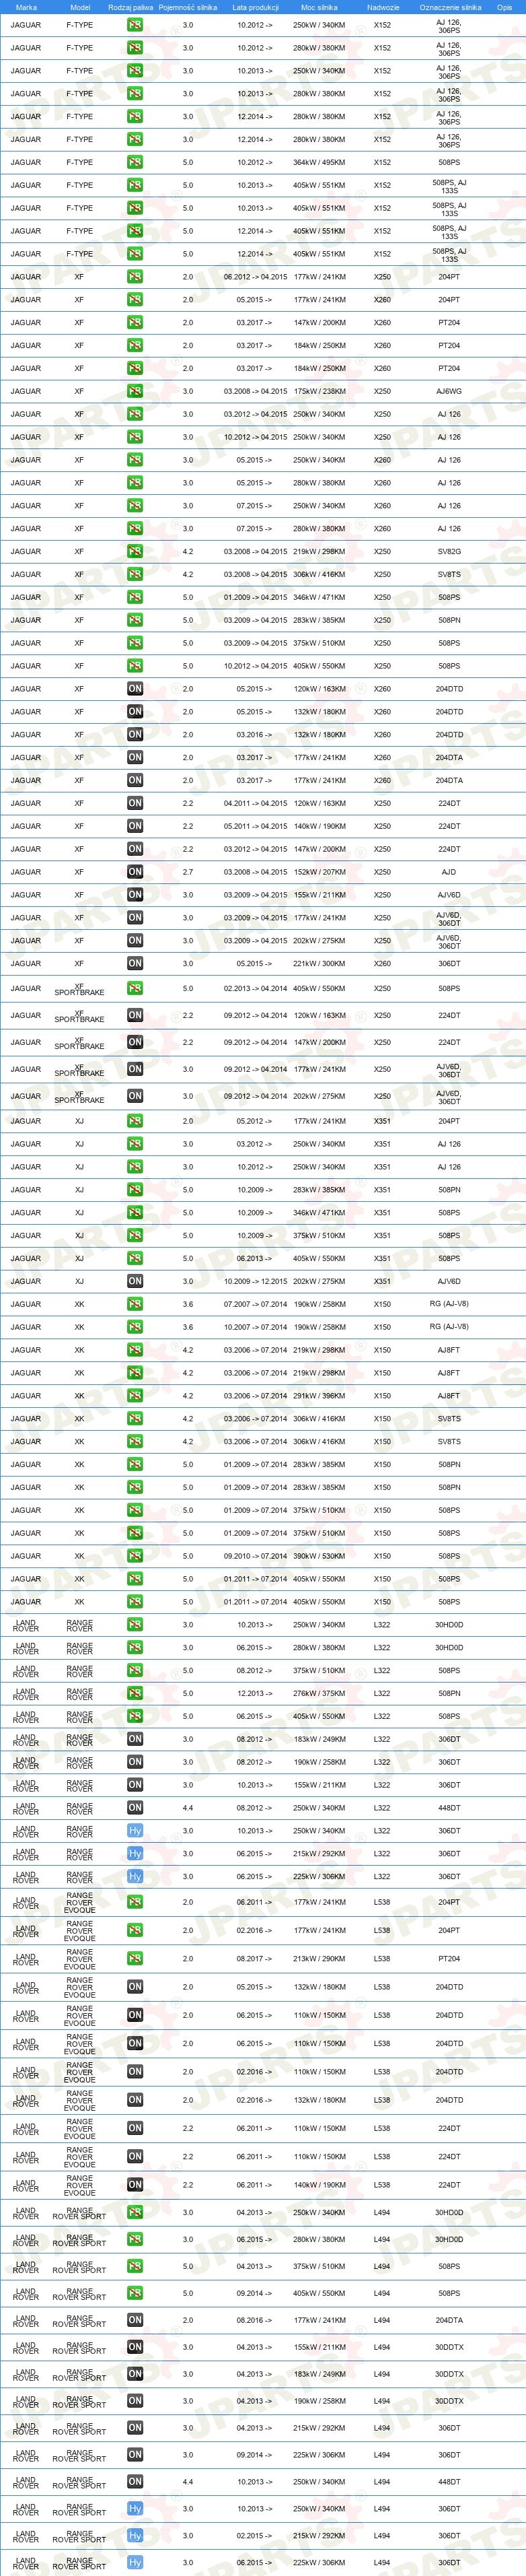Click diesel icon in XF Sportbrake 2.2 120kW row
526x2576 pixels.
pos(135,1015)
